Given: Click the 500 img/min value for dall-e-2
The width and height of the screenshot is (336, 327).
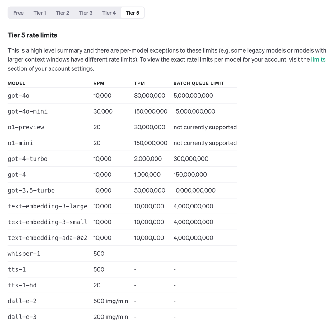Looking at the screenshot, I should 110,301.
